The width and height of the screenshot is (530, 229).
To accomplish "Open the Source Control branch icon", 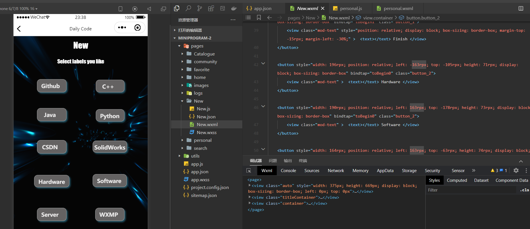I will (x=200, y=8).
